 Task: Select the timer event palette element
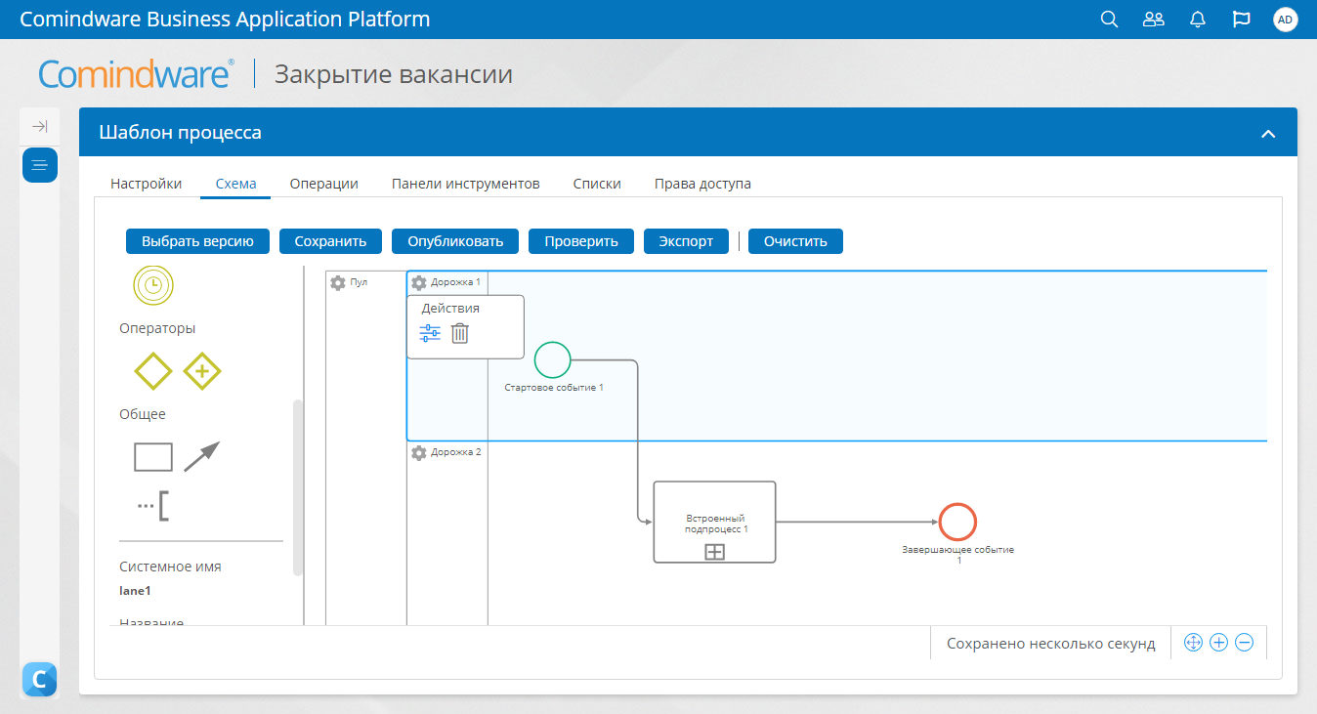pyautogui.click(x=152, y=284)
